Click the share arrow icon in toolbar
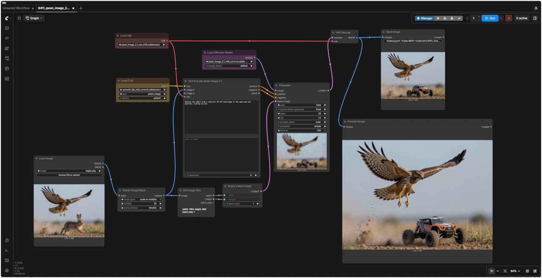This screenshot has height=278, width=542. click(459, 18)
